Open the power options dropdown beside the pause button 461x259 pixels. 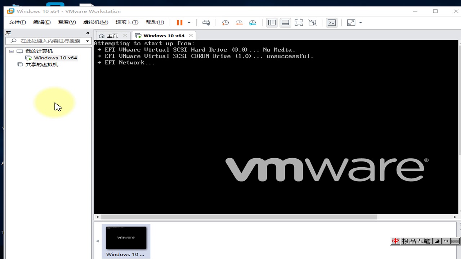[x=189, y=23]
